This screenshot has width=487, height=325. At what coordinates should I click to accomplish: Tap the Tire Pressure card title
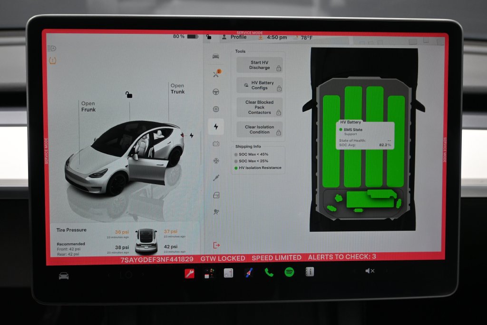coord(71,230)
